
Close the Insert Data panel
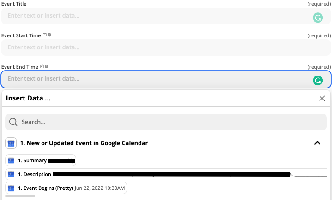click(322, 98)
